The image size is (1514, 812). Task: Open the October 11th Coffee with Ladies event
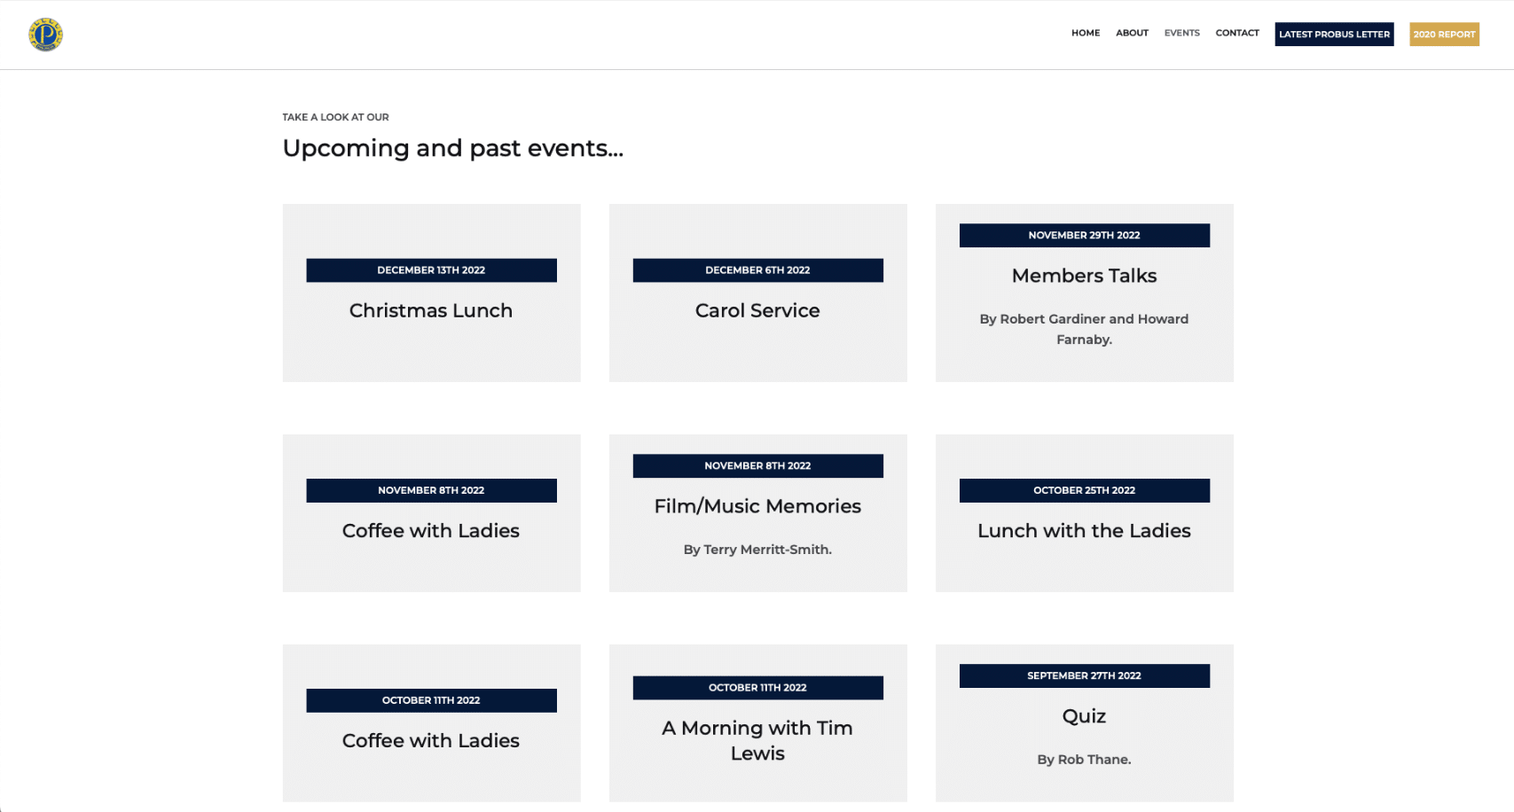pos(431,740)
